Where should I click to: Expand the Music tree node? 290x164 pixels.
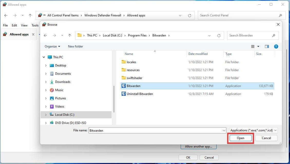[46, 90]
